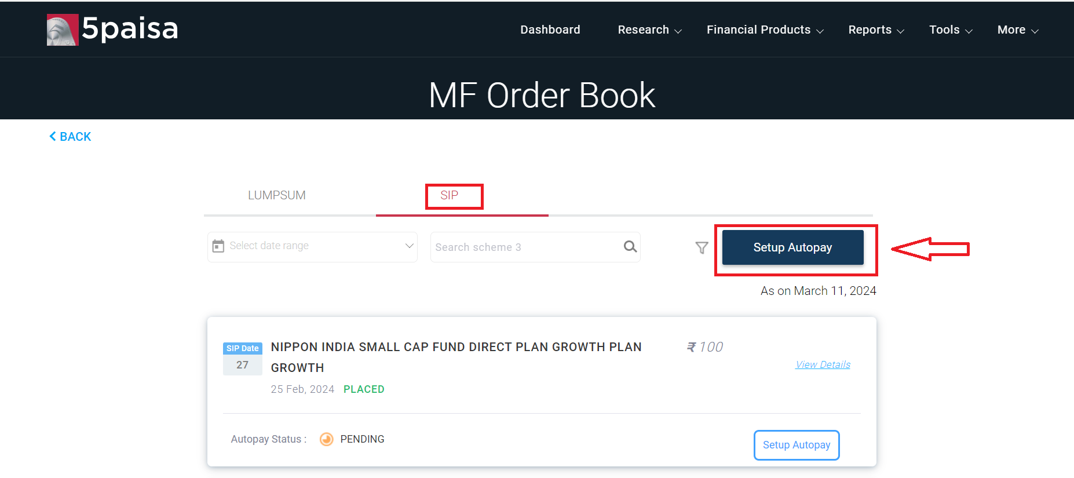Open View Details for Nippon India fund
Viewport: 1074px width, 478px height.
pos(823,364)
